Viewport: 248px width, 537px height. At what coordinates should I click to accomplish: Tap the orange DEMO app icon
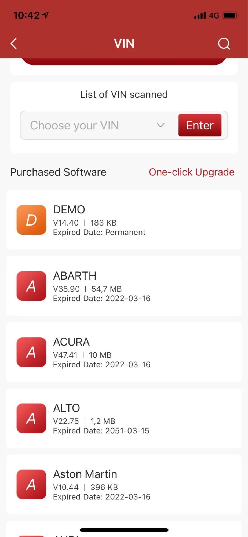click(x=31, y=220)
